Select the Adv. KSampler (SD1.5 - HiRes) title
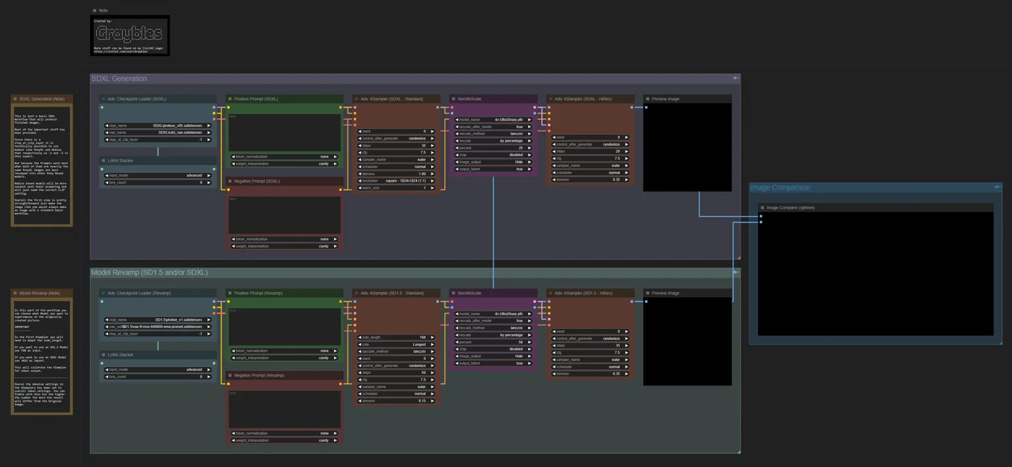1012x467 pixels. [584, 293]
